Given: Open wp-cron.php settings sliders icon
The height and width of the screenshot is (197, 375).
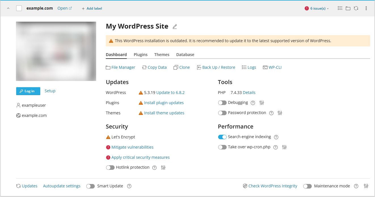Looking at the screenshot, I should (285, 147).
